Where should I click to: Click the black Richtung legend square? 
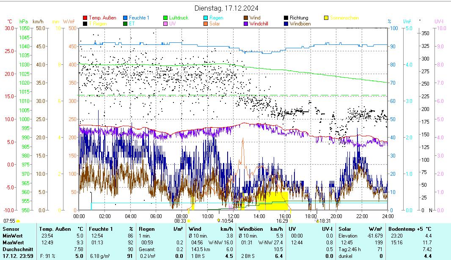pyautogui.click(x=286, y=18)
